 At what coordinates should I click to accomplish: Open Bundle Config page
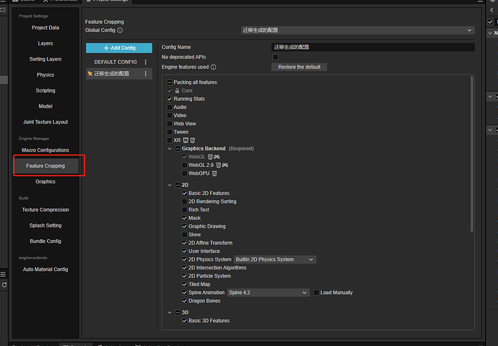[45, 241]
